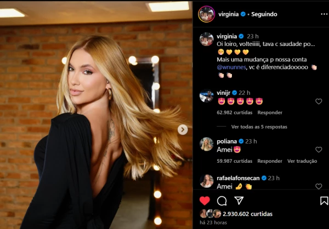Click the red heart like icon

tap(205, 201)
